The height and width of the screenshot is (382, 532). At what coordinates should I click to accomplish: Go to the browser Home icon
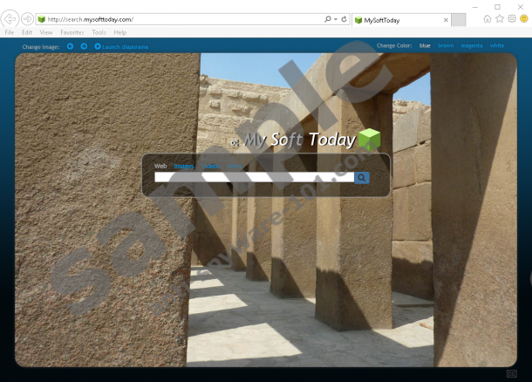coord(487,18)
